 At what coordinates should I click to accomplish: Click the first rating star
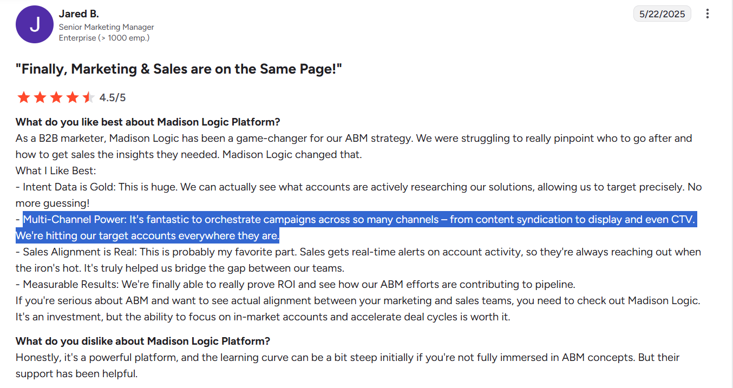pyautogui.click(x=23, y=97)
